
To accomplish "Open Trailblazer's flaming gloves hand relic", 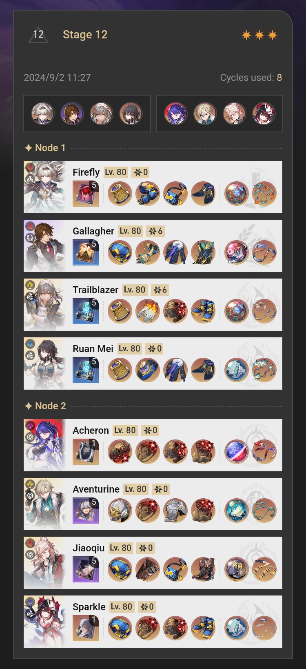I will pyautogui.click(x=148, y=311).
